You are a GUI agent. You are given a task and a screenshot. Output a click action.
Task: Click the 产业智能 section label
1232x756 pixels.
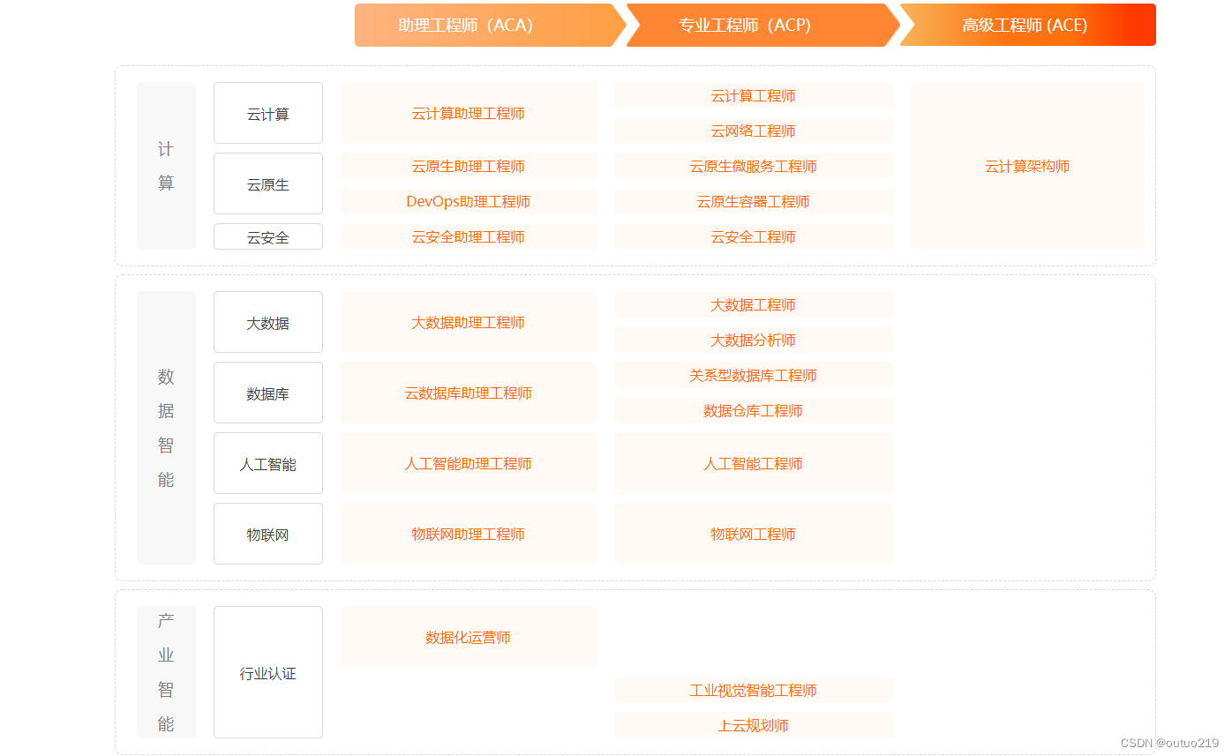point(166,672)
